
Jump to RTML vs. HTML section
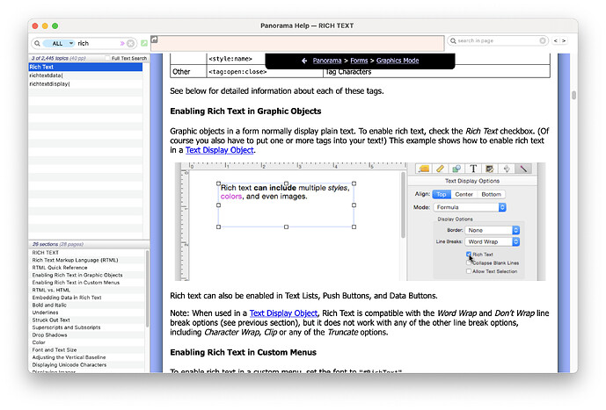coord(51,290)
